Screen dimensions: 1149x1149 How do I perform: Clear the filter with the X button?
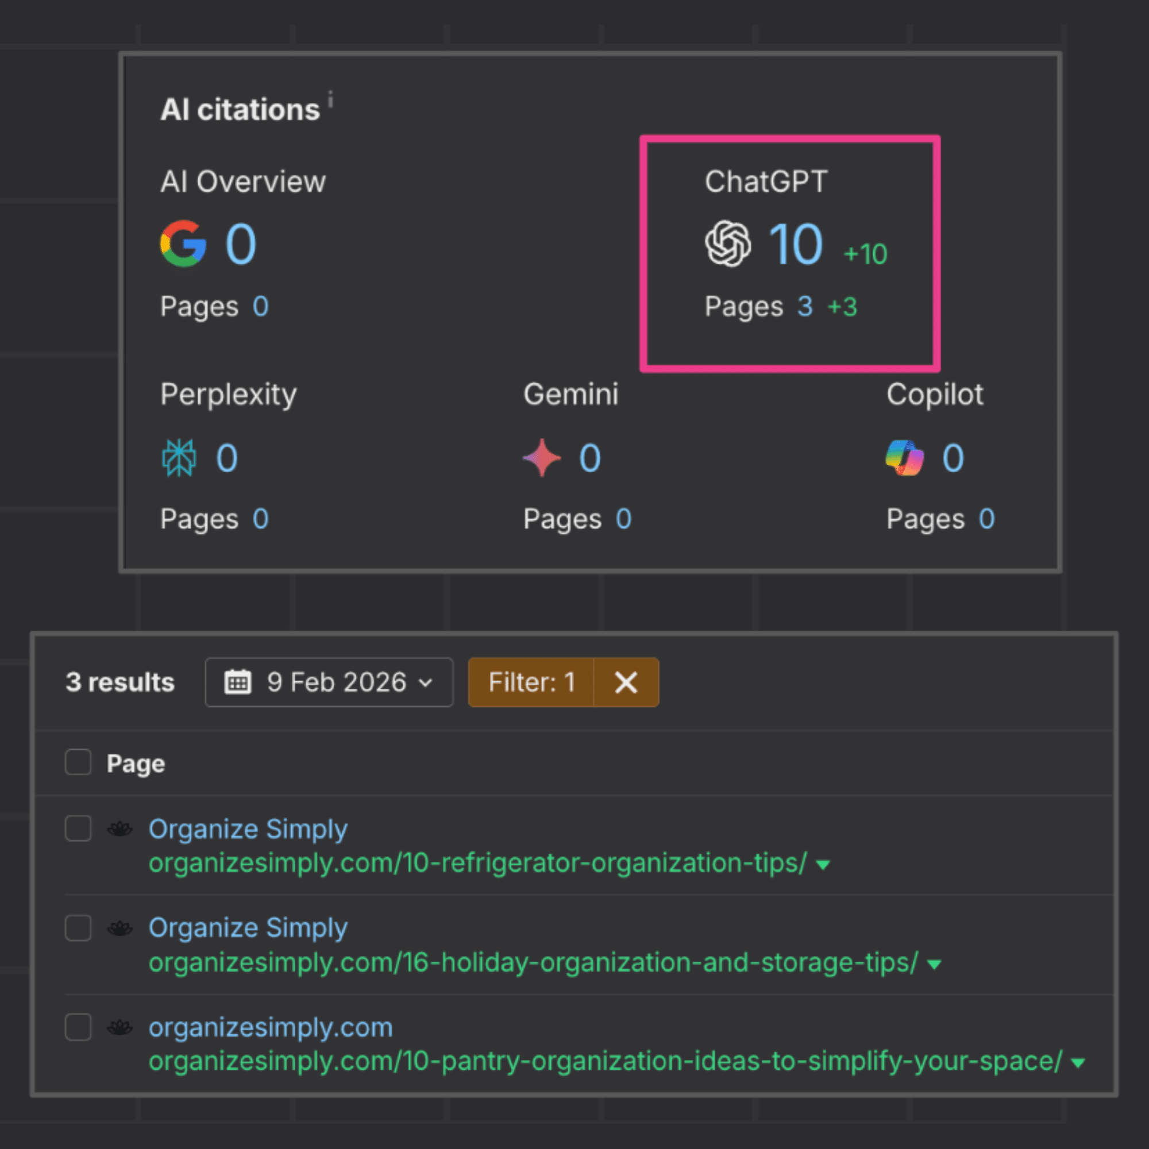pyautogui.click(x=626, y=682)
